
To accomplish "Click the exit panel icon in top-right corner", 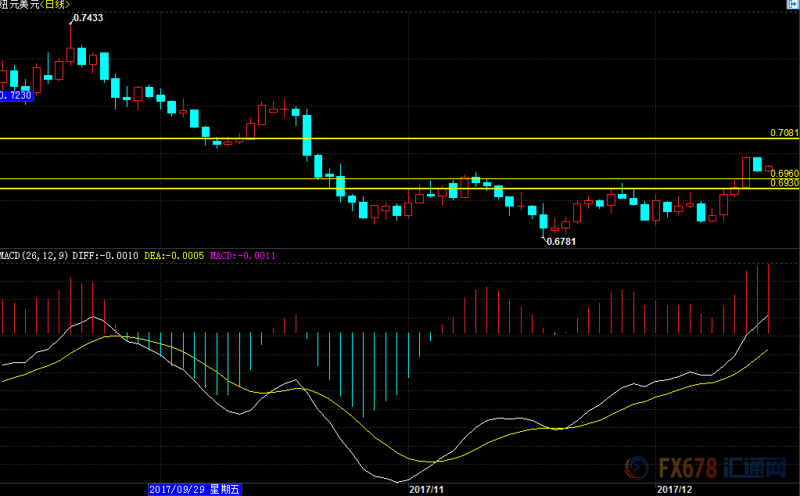I will coord(793,5).
